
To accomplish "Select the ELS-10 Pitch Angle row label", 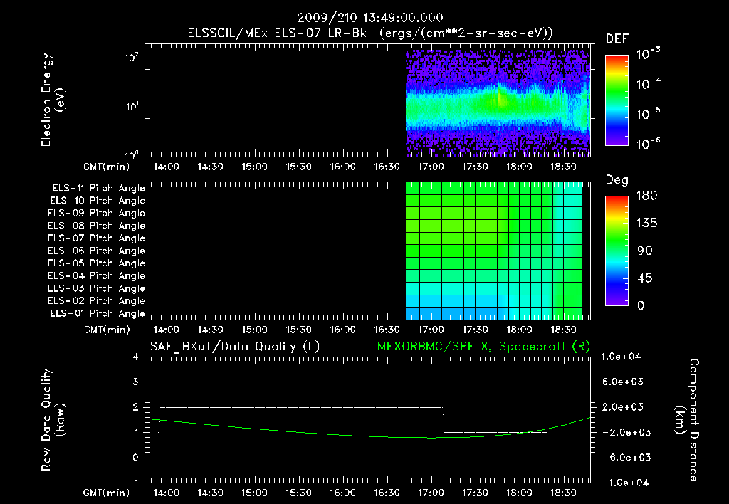I will point(98,201).
